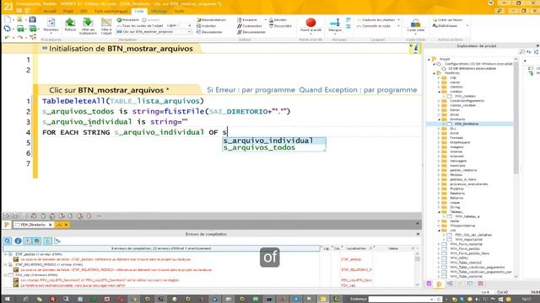Close the Erreurs de compilation pane
This screenshot has height=303, width=540.
(x=418, y=234)
